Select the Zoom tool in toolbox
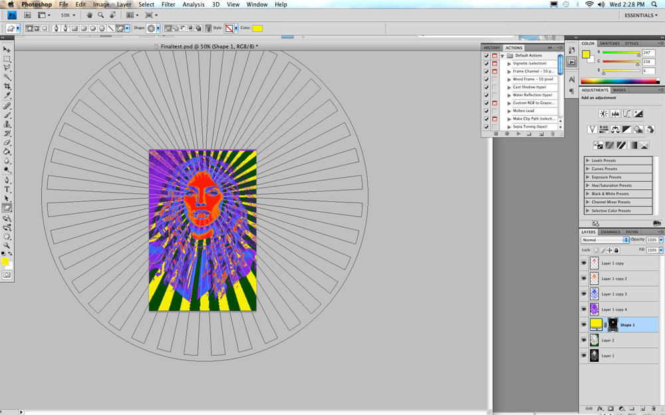The image size is (665, 415). 7,245
